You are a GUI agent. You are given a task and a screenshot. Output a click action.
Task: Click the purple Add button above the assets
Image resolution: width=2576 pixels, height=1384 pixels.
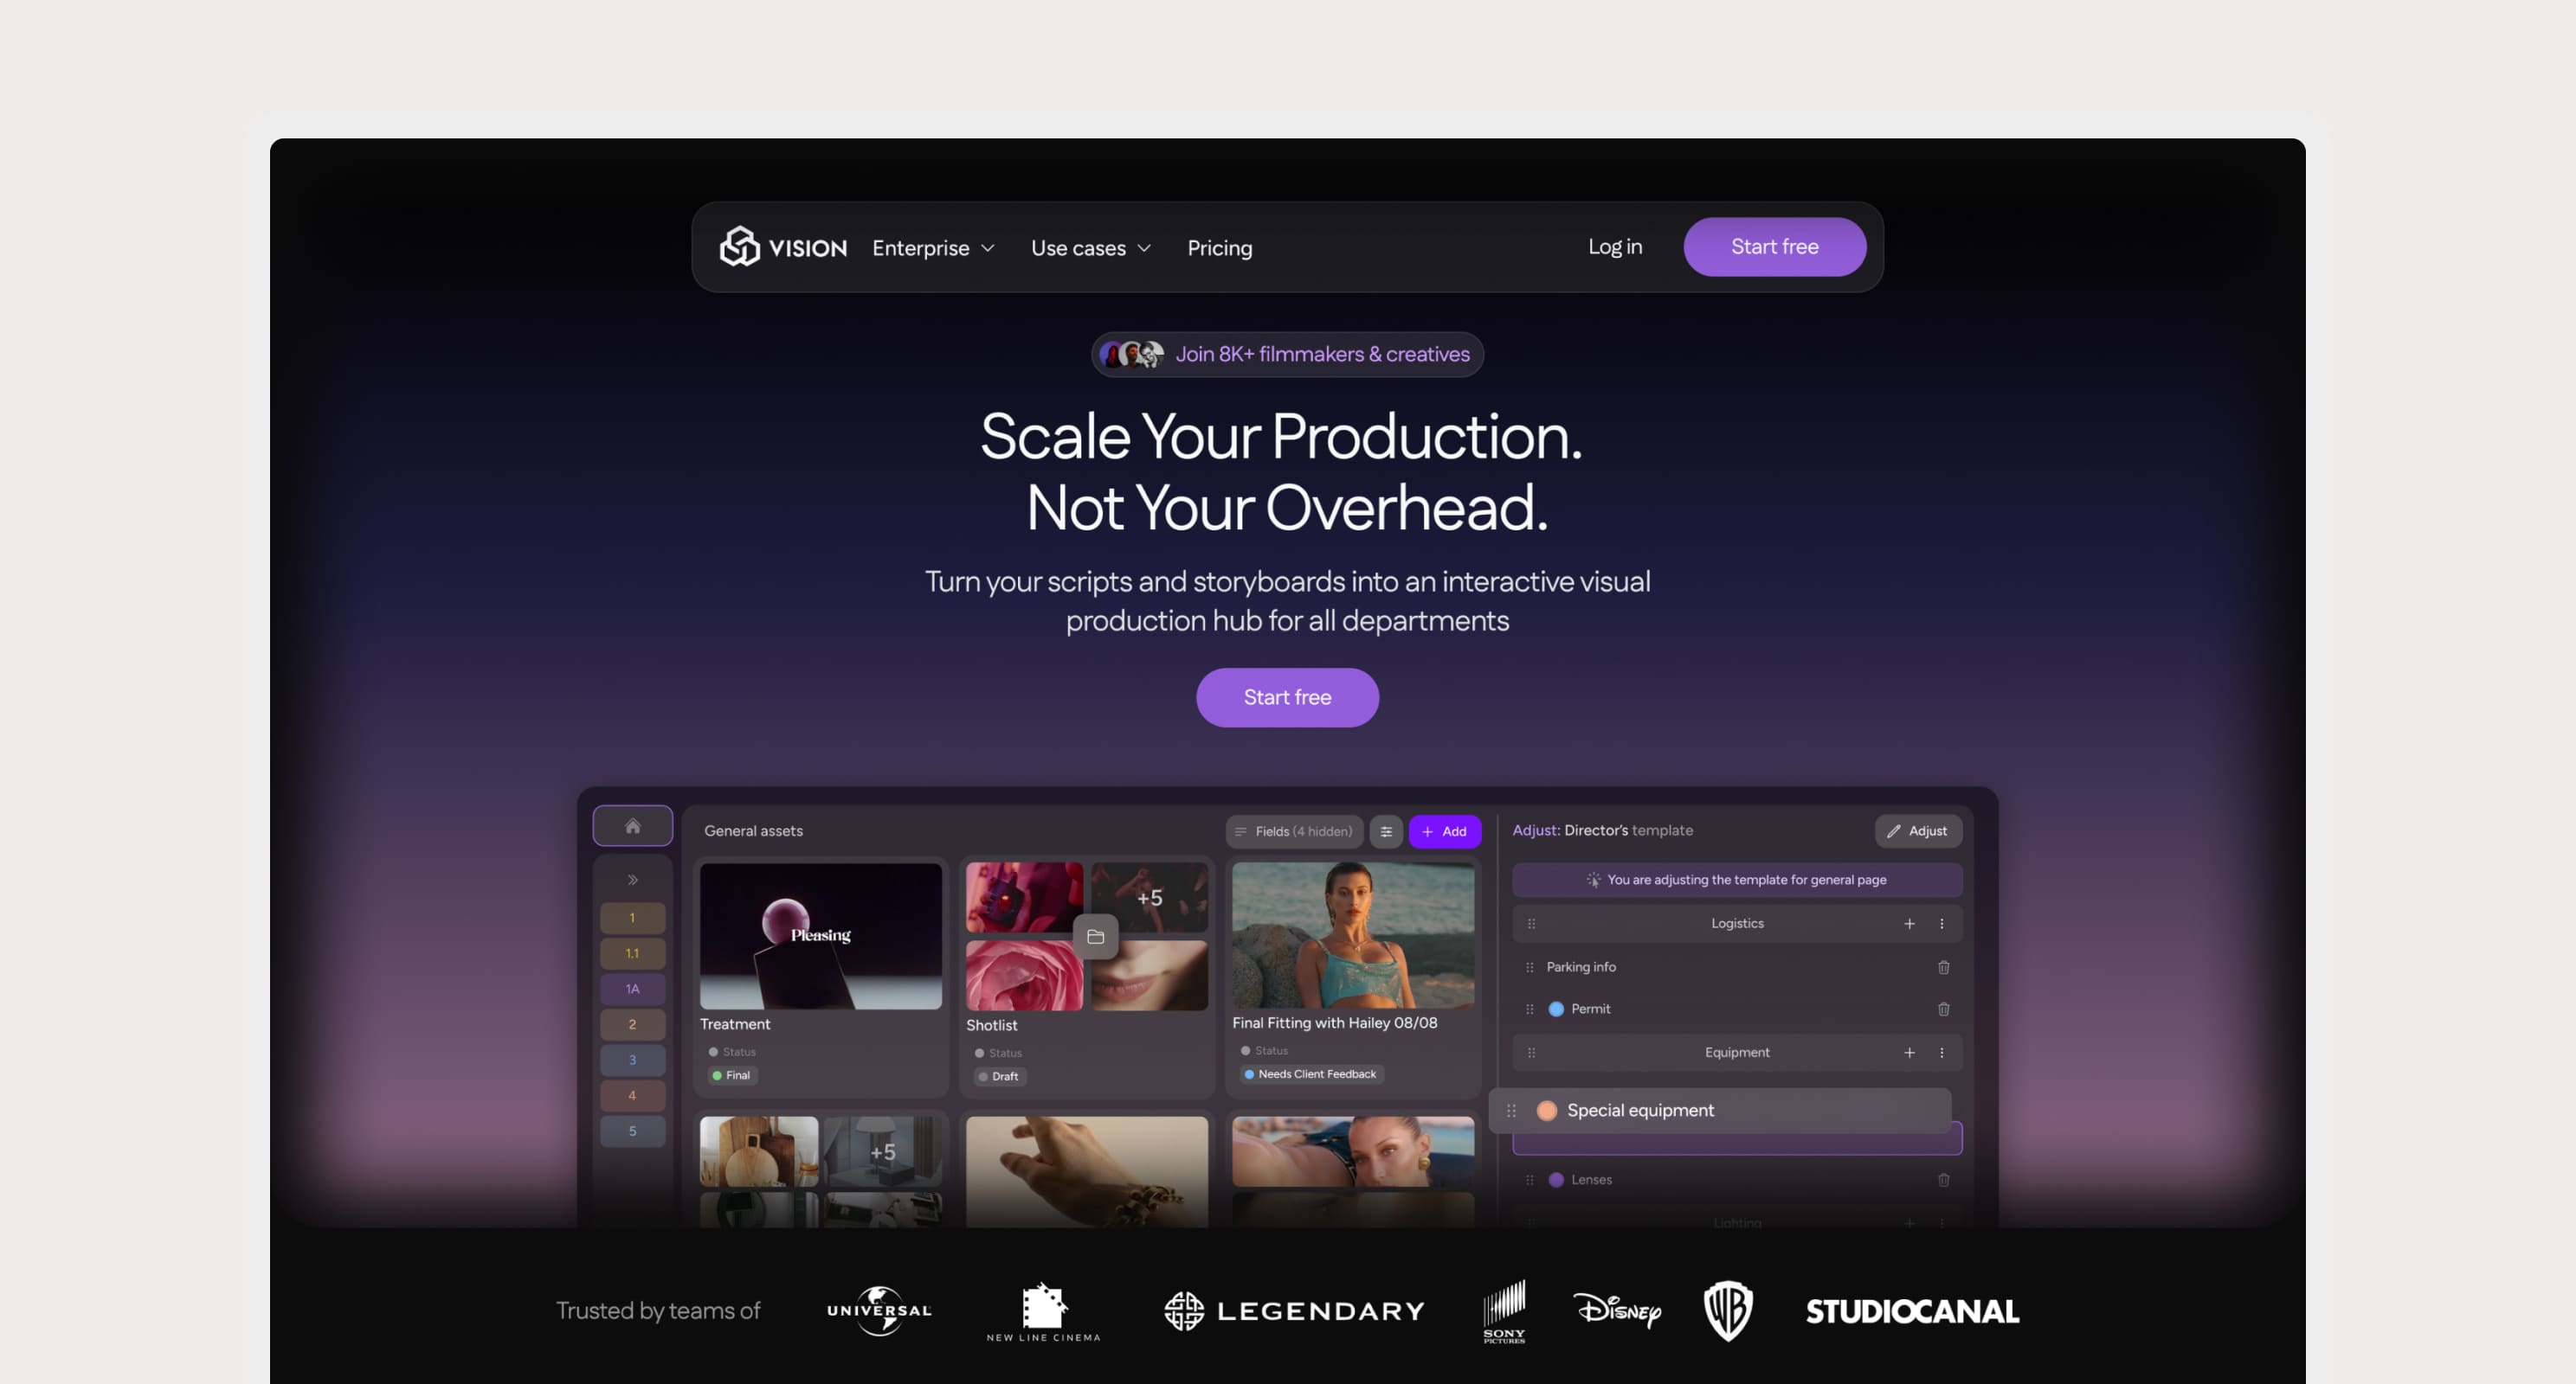click(x=1445, y=831)
